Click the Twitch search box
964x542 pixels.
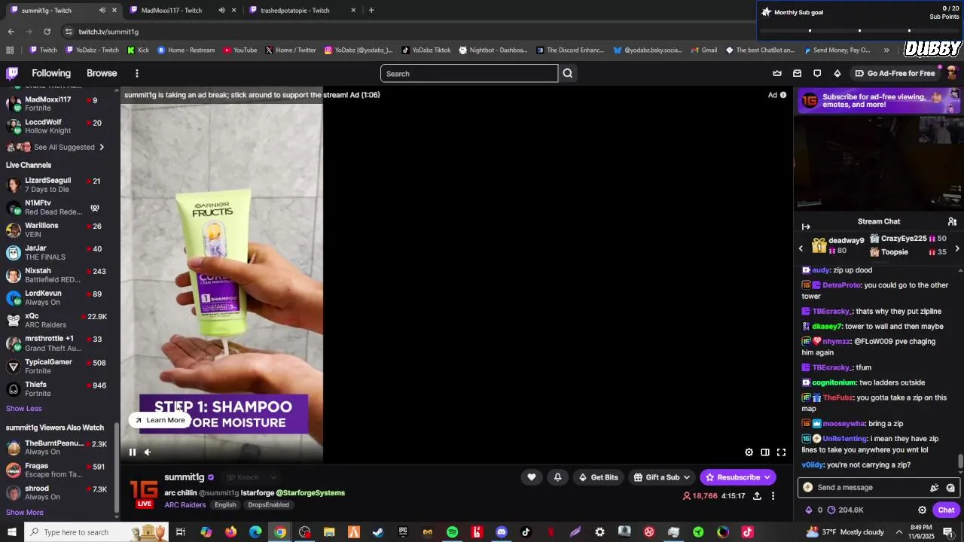click(469, 73)
